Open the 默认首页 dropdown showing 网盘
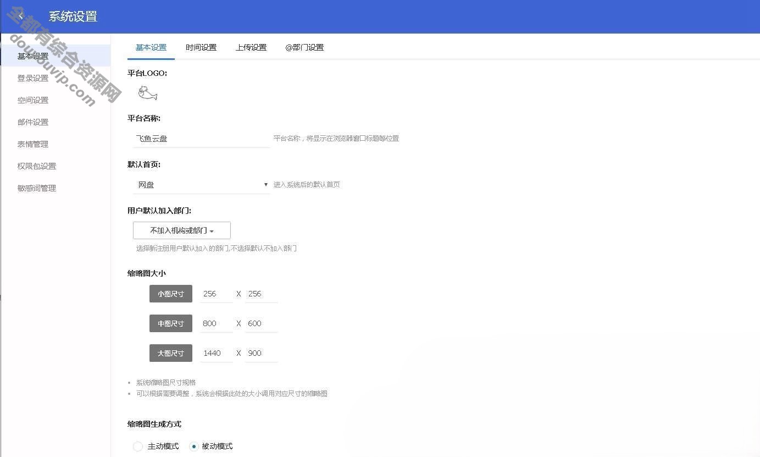 202,185
